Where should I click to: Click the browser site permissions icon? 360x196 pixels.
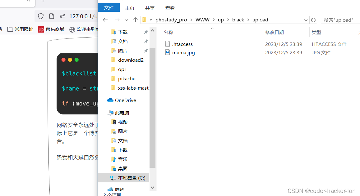coord(62,16)
